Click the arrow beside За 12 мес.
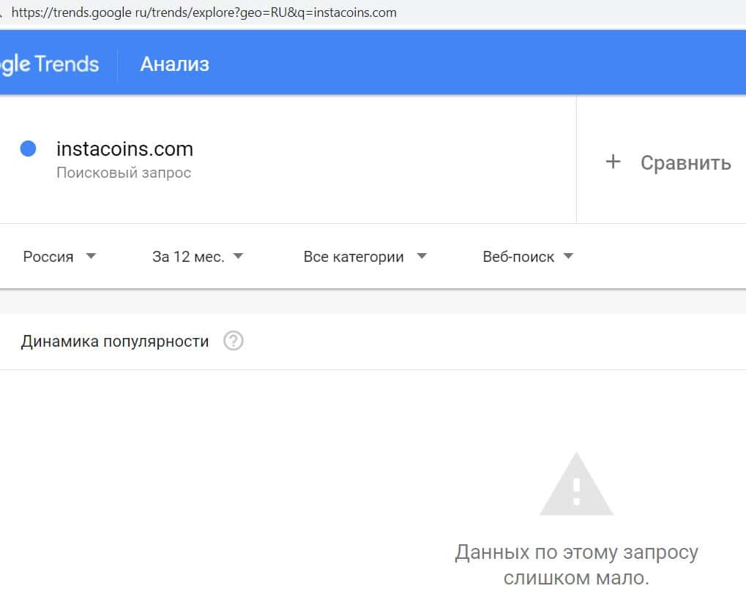Screen dimensions: 746x594 238,256
